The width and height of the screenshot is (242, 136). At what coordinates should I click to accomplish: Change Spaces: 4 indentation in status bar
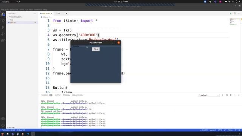(213, 130)
